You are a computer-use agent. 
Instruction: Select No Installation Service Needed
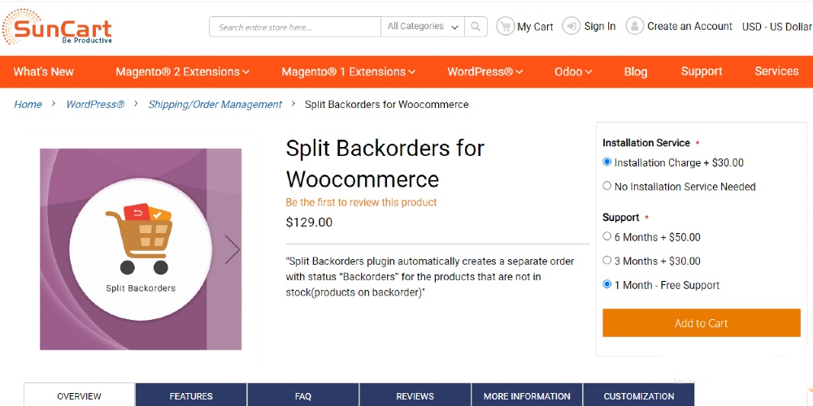click(x=607, y=186)
